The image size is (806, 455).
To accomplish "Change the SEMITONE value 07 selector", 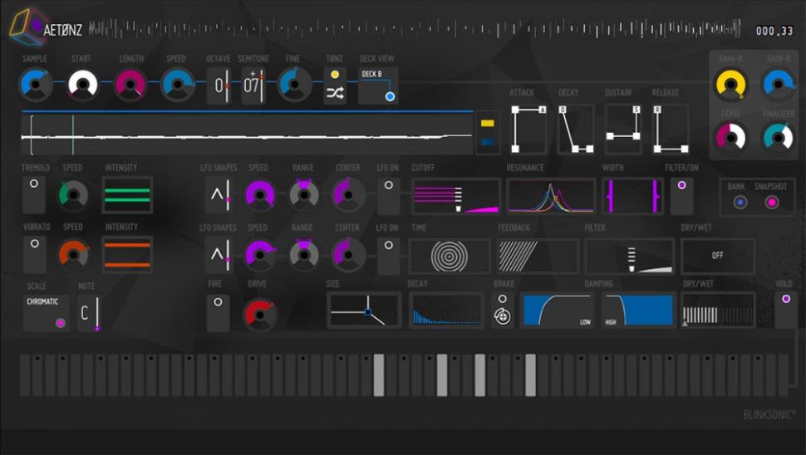I will (x=253, y=86).
